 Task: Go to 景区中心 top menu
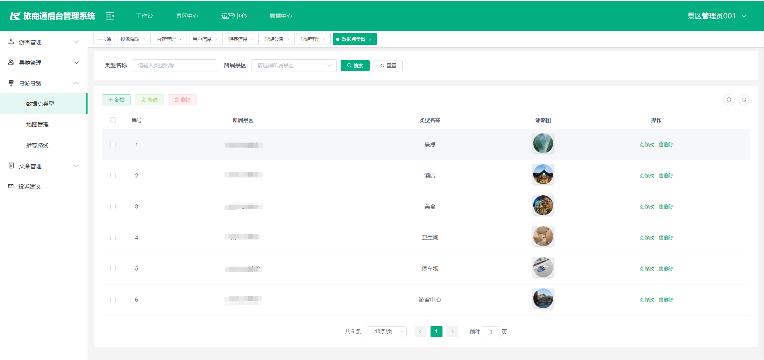point(187,16)
